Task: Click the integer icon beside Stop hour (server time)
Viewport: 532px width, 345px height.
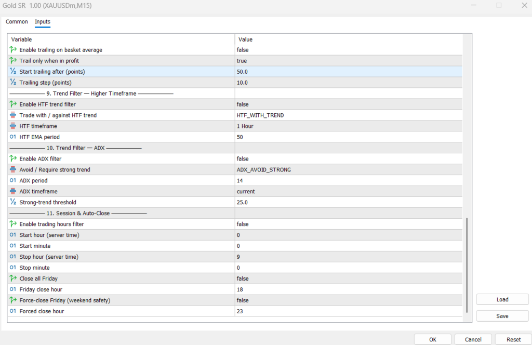Action: coord(13,257)
